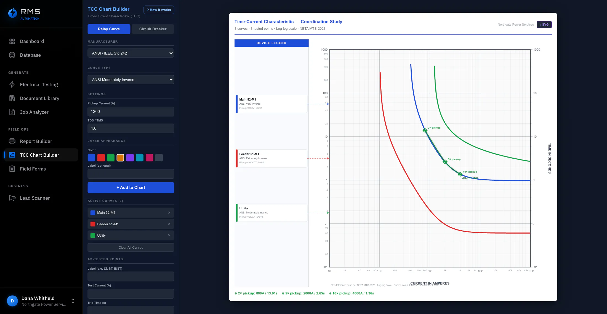Screen dimensions: 607x314
Task: Click the Add to Chart button
Action: (131, 188)
